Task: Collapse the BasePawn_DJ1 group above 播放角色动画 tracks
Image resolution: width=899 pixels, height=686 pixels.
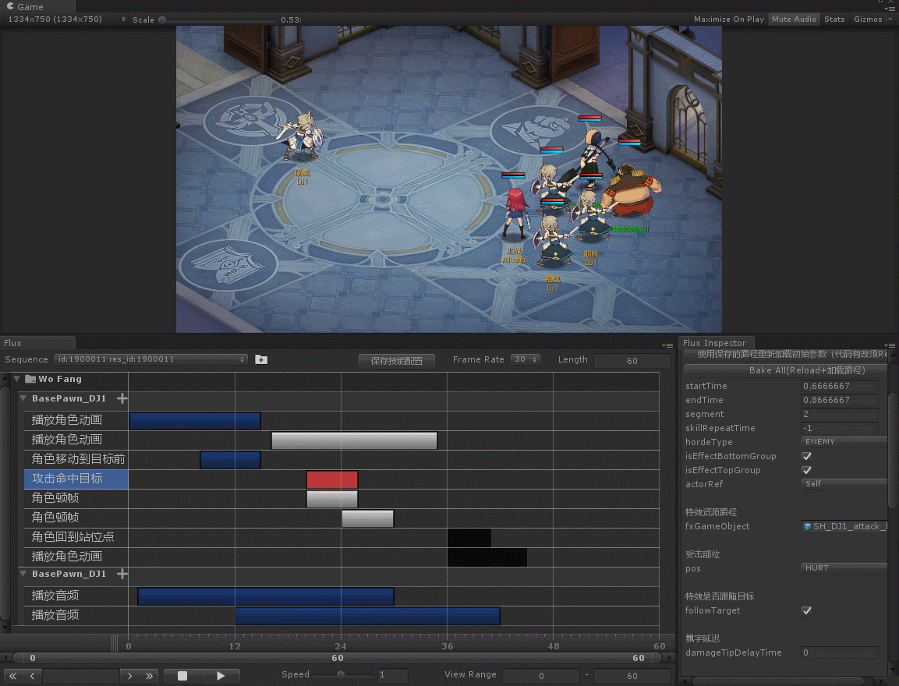Action: 23,398
